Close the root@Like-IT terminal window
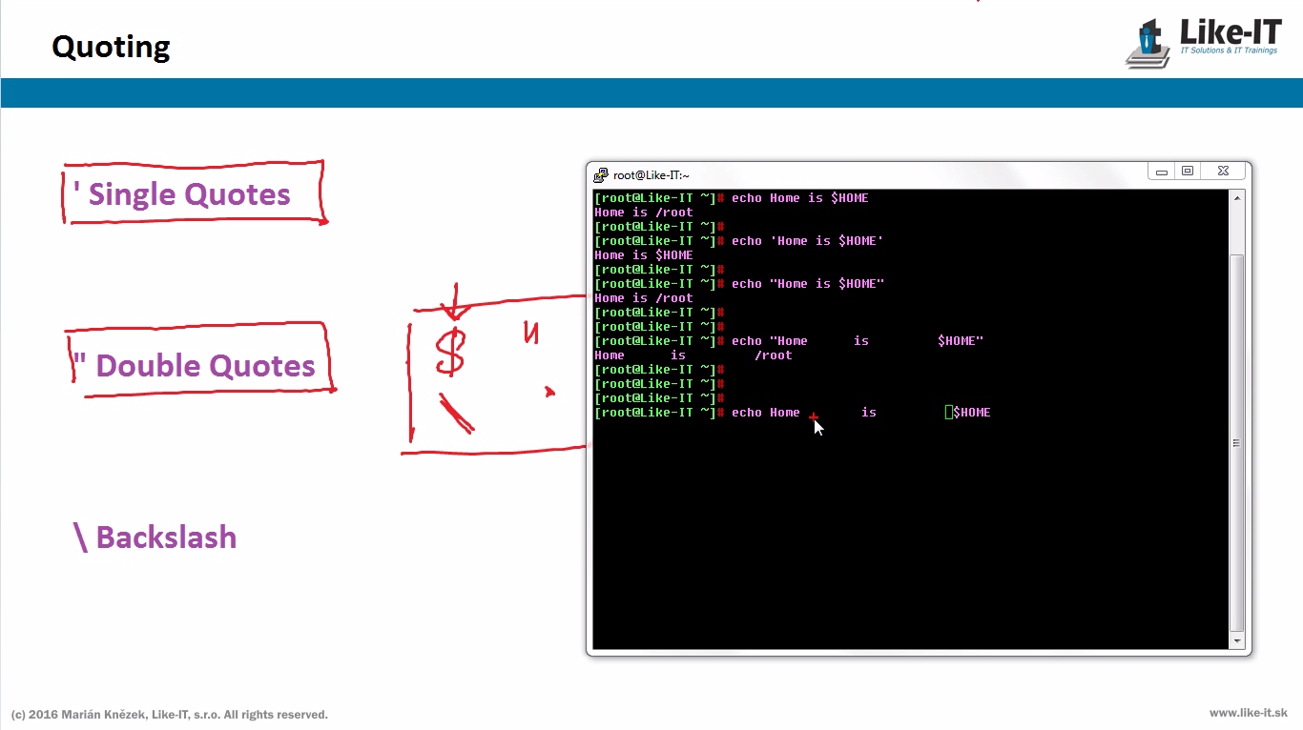This screenshot has width=1303, height=730. [x=1224, y=172]
